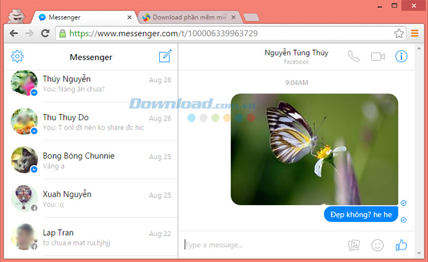Image resolution: width=428 pixels, height=262 pixels.
Task: Click the 'Đẹp không? he he' message bubble
Action: coord(361,215)
